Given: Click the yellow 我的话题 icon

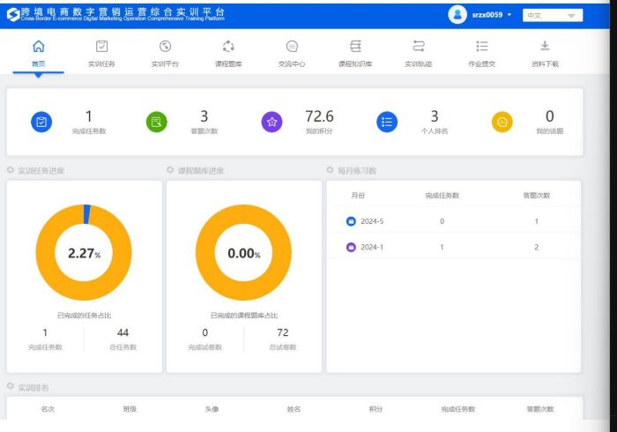Looking at the screenshot, I should click(502, 123).
